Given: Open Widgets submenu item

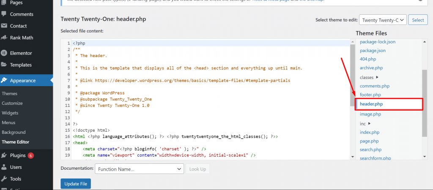Looking at the screenshot, I should coord(10,113).
